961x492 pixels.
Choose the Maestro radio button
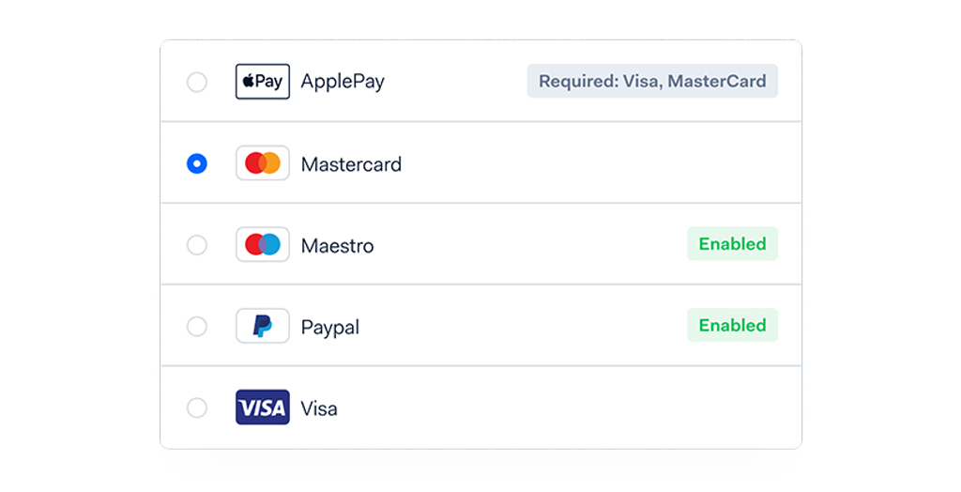click(197, 245)
